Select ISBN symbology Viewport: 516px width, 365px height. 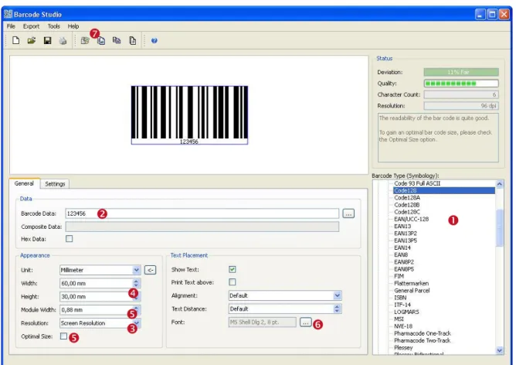[400, 298]
